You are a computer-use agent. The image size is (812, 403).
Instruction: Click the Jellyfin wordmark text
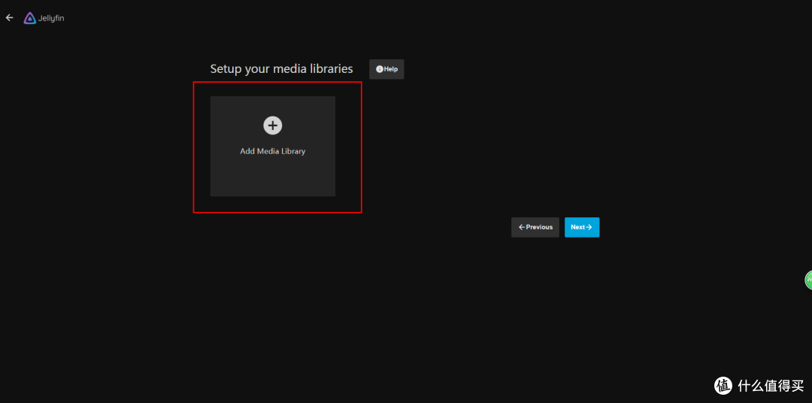pos(51,18)
